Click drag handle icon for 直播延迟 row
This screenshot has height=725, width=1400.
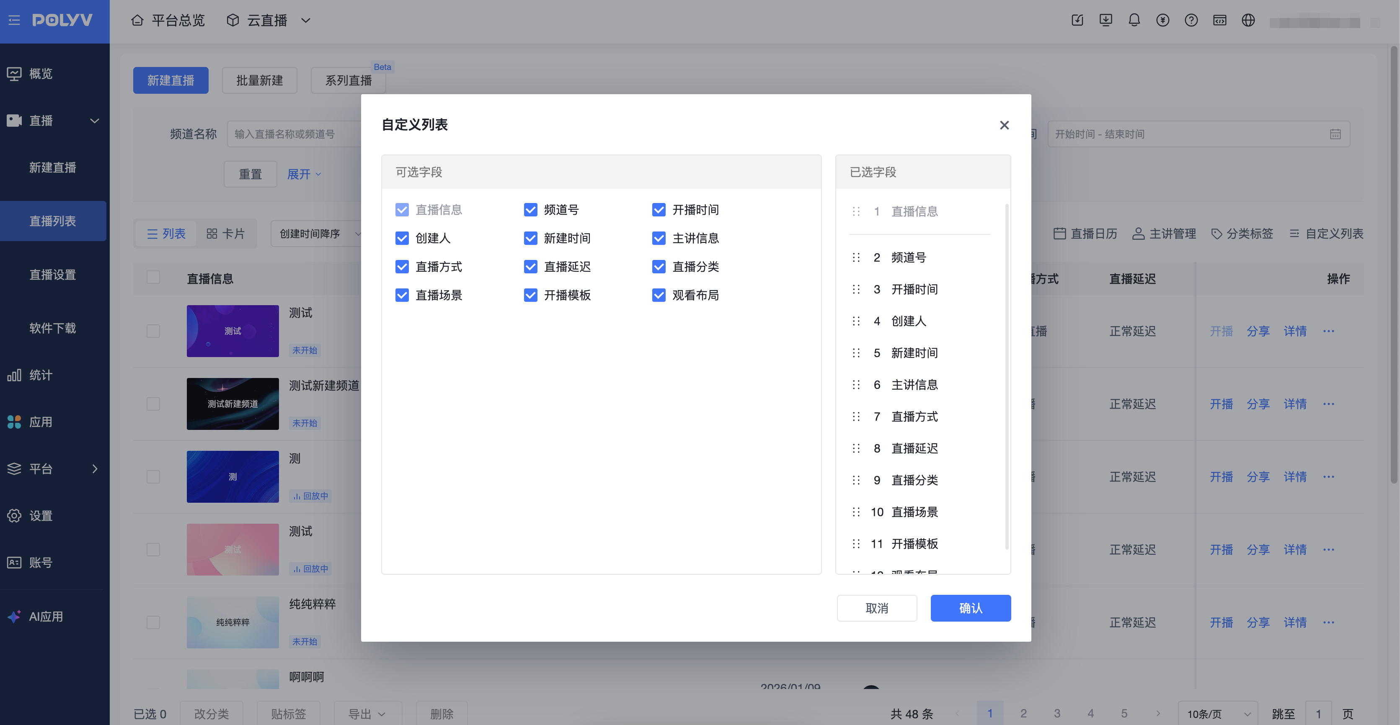[x=856, y=449]
